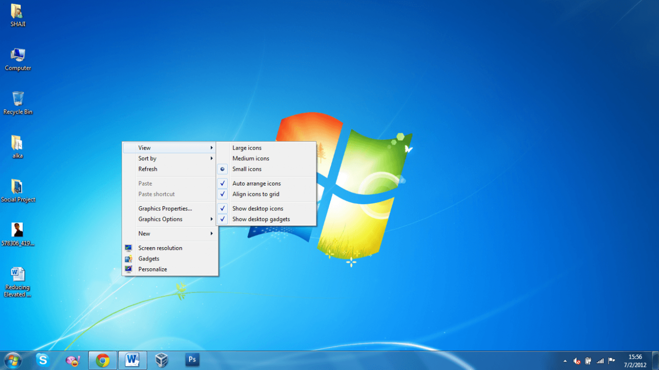Open Screen resolution settings
Viewport: 659px width, 370px height.
click(160, 248)
